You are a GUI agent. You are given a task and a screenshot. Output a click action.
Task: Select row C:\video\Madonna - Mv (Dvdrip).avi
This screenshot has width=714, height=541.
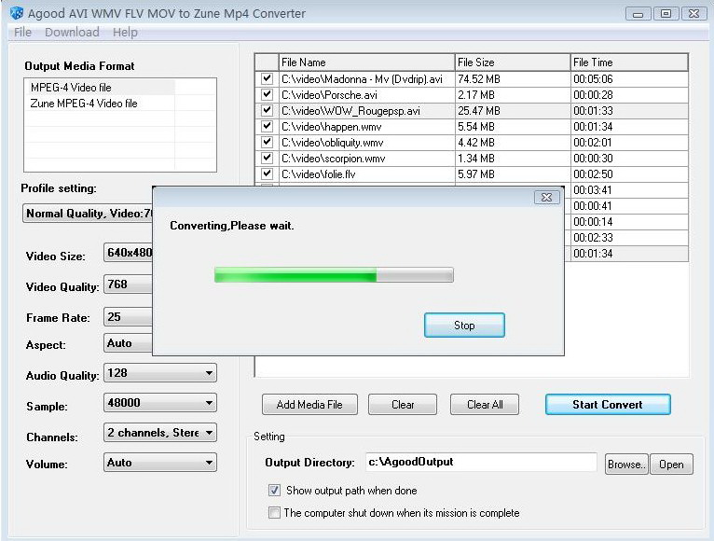(472, 79)
